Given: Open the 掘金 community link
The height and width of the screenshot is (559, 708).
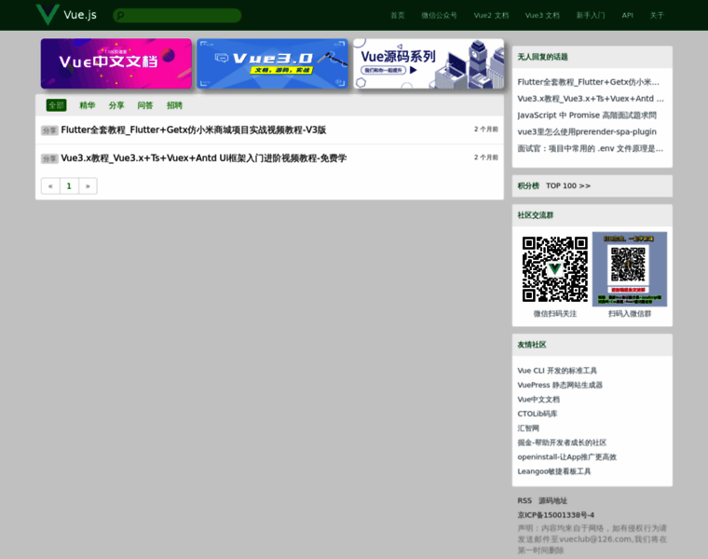Looking at the screenshot, I should pos(562,443).
